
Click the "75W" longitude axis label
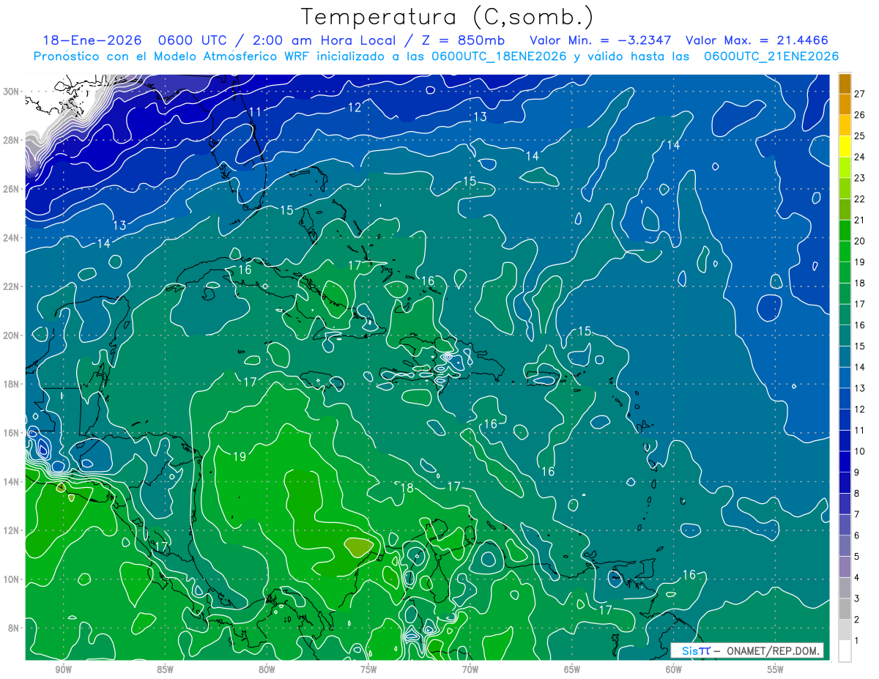coord(368,669)
